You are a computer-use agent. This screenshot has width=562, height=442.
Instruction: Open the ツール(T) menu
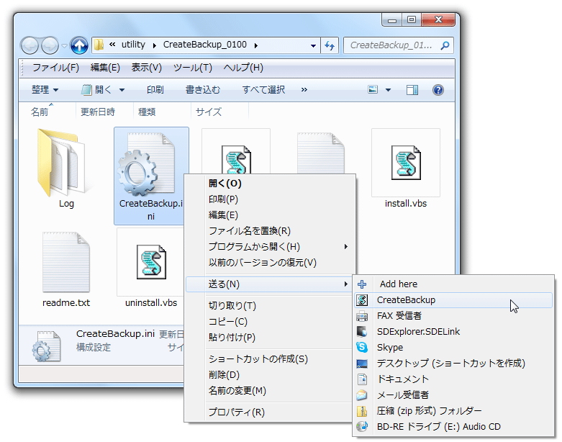(193, 68)
